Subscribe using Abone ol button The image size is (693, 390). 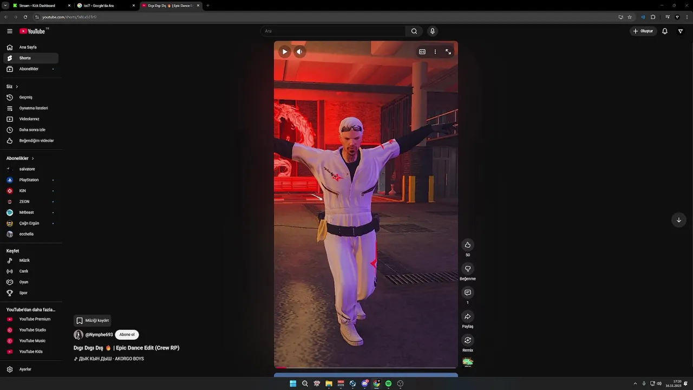[127, 335]
